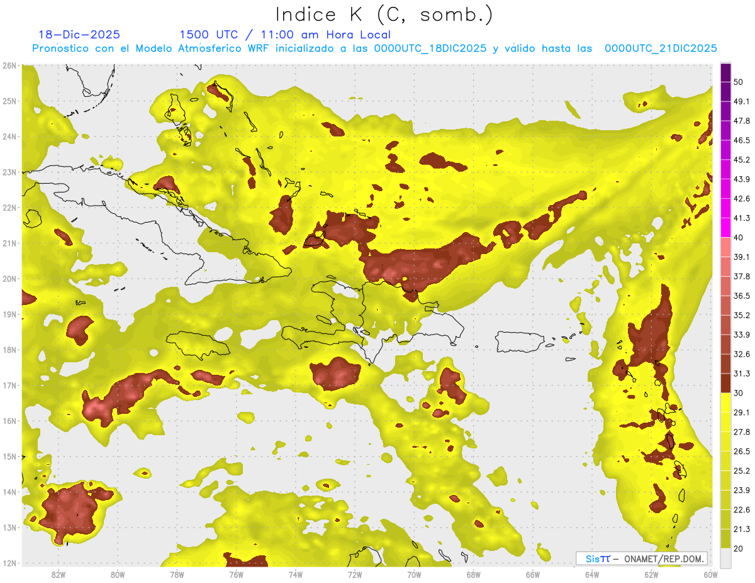Click the '33.9' scale label
Image resolution: width=755 pixels, height=583 pixels.
tap(742, 335)
